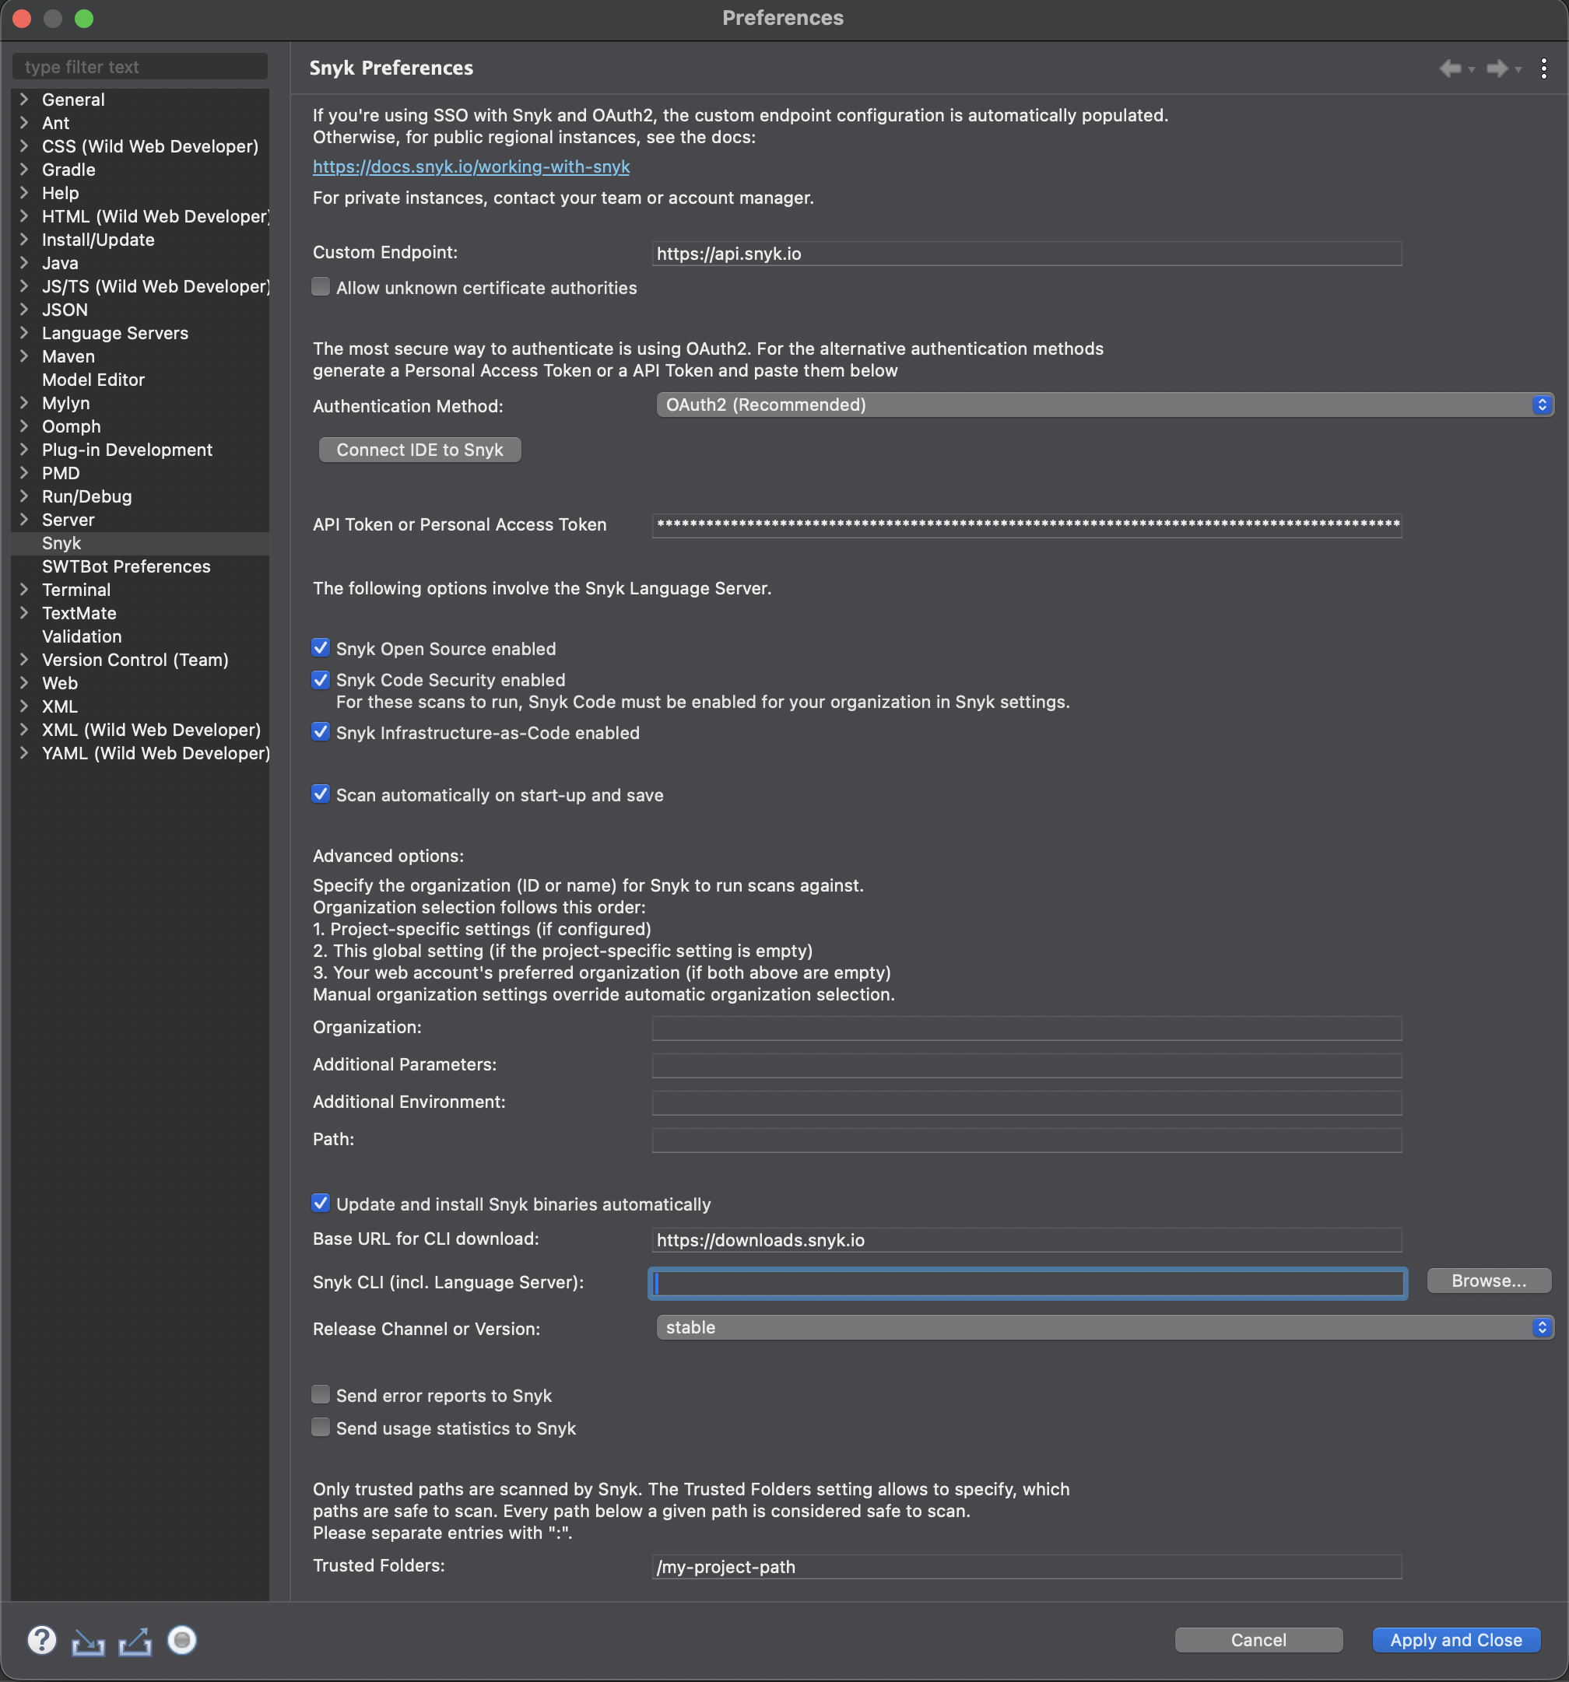Viewport: 1569px width, 1682px height.
Task: Click the Organization input field
Action: [1026, 1028]
